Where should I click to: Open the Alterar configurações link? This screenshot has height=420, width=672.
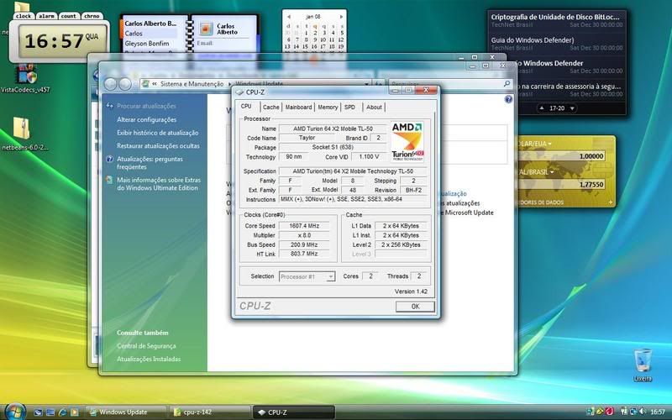tap(146, 120)
